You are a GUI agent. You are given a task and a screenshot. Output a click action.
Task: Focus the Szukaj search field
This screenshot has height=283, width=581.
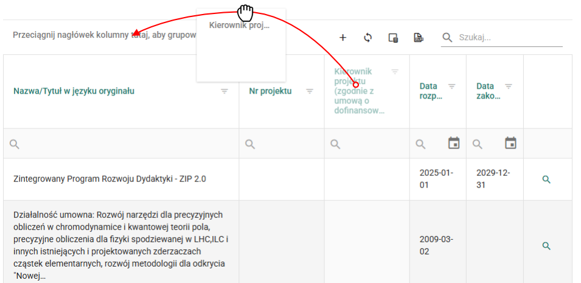[508, 38]
